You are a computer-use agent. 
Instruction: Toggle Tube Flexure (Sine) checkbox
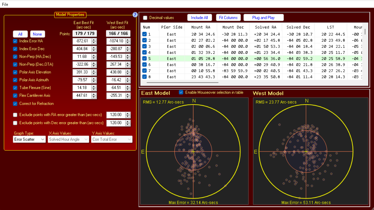point(15,88)
